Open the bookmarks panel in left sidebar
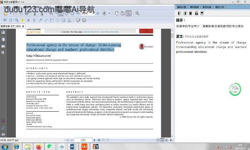The width and height of the screenshot is (250, 150). pos(3,32)
